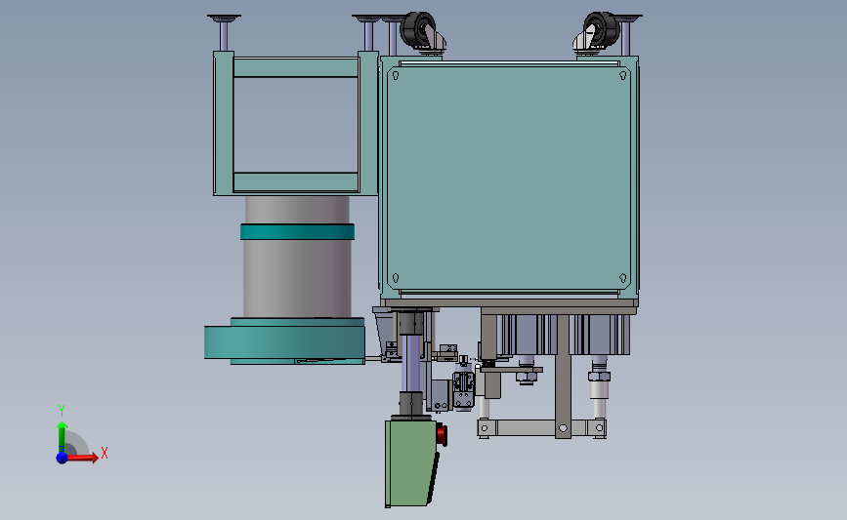Click the blue Z axis ball of the triad
The height and width of the screenshot is (520, 847).
point(62,458)
